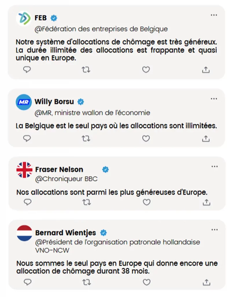
Task: Share Fraser Nelson's post
Action: pos(207,202)
